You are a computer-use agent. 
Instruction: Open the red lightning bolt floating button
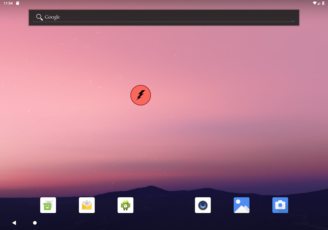141,95
